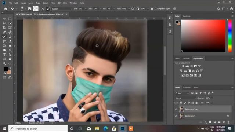This screenshot has width=235, height=132.
Task: Add Photo Filter adjustment
Action: pos(194,71)
